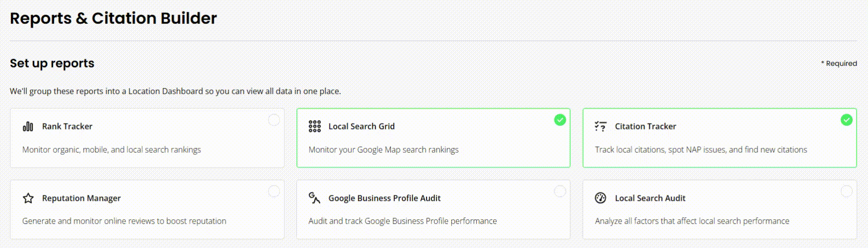The height and width of the screenshot is (248, 868).
Task: Click the Rank Tracker description text
Action: [x=111, y=150]
